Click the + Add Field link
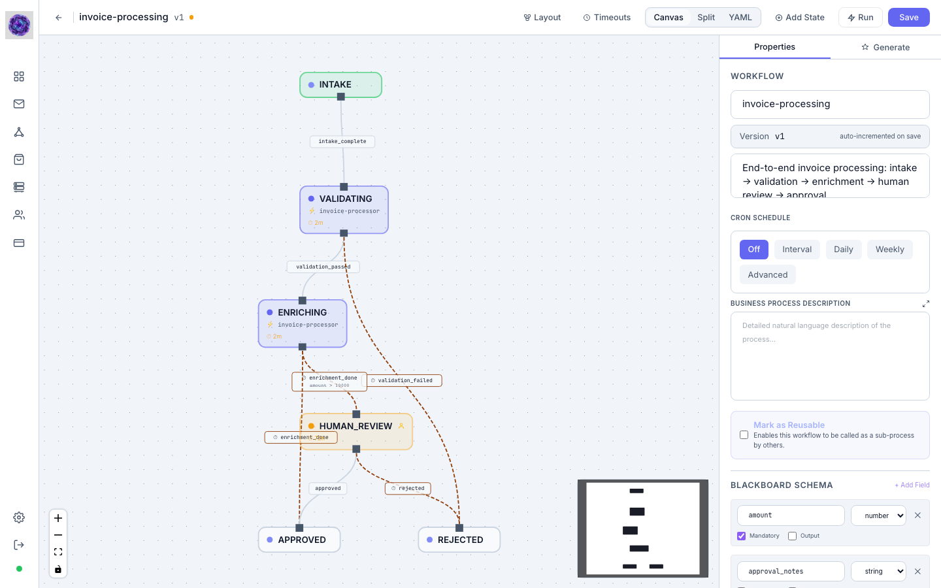This screenshot has height=588, width=941. click(x=912, y=485)
